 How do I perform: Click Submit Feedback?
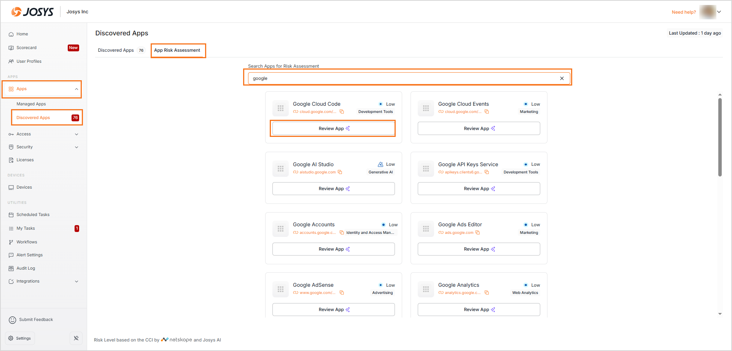pyautogui.click(x=31, y=320)
